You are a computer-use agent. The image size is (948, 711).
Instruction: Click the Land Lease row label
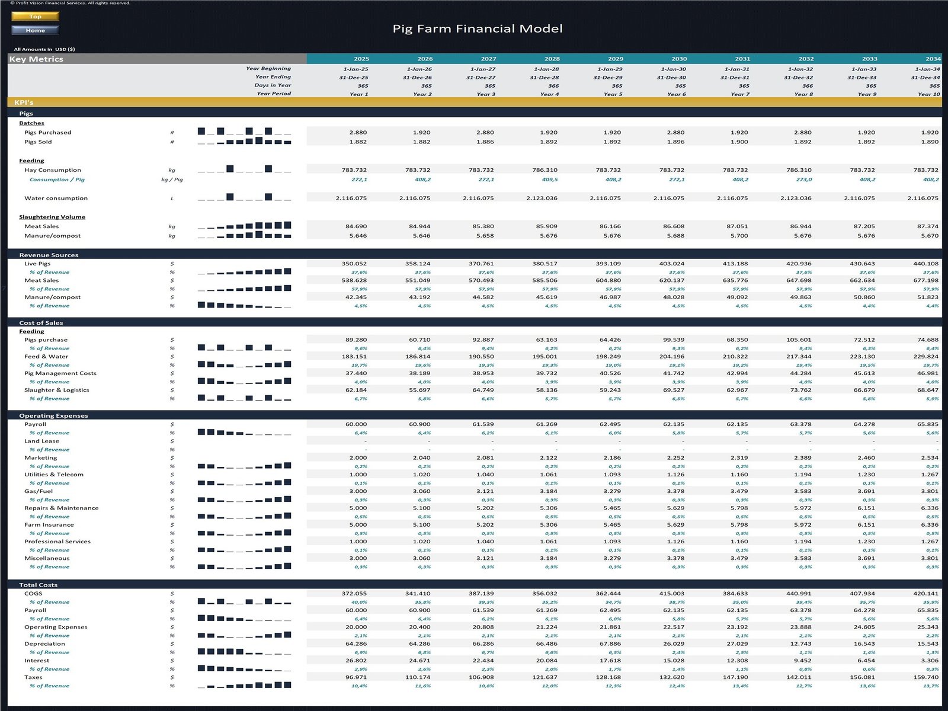(x=41, y=441)
